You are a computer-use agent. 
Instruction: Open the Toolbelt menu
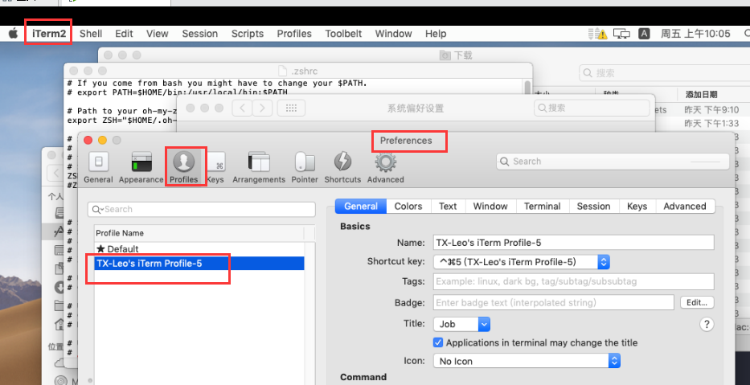coord(343,34)
